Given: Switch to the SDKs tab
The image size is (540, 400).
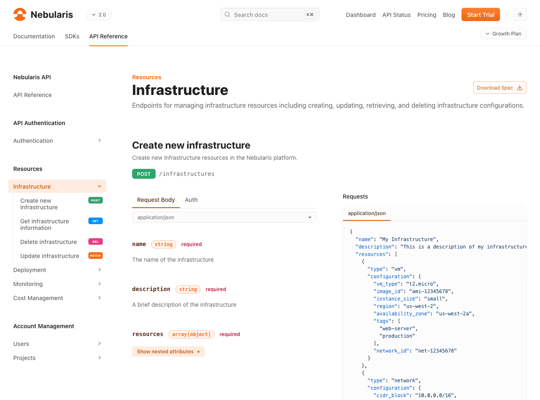Looking at the screenshot, I should pos(72,36).
